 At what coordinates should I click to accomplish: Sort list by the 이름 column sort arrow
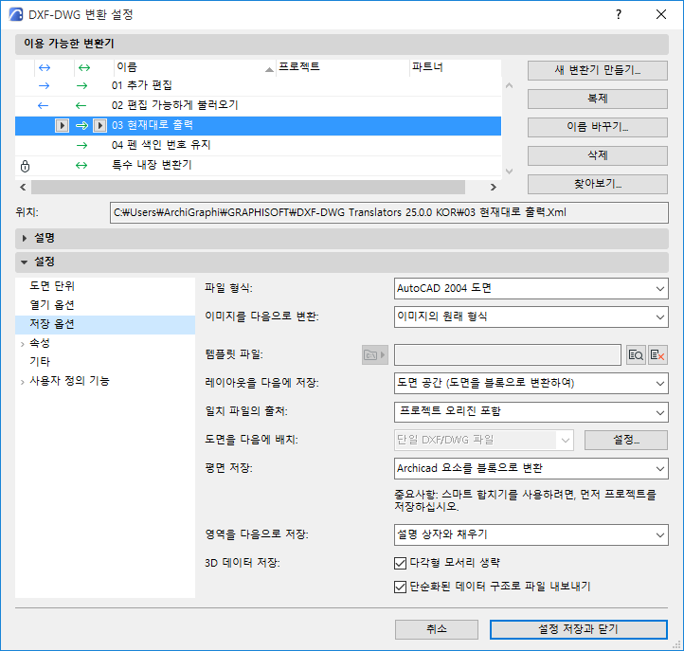(x=270, y=69)
